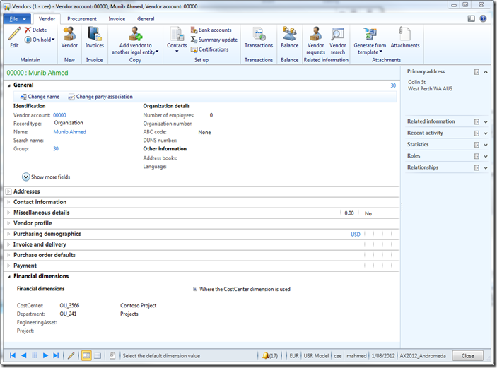Open Invoices from the ribbon

pos(95,37)
